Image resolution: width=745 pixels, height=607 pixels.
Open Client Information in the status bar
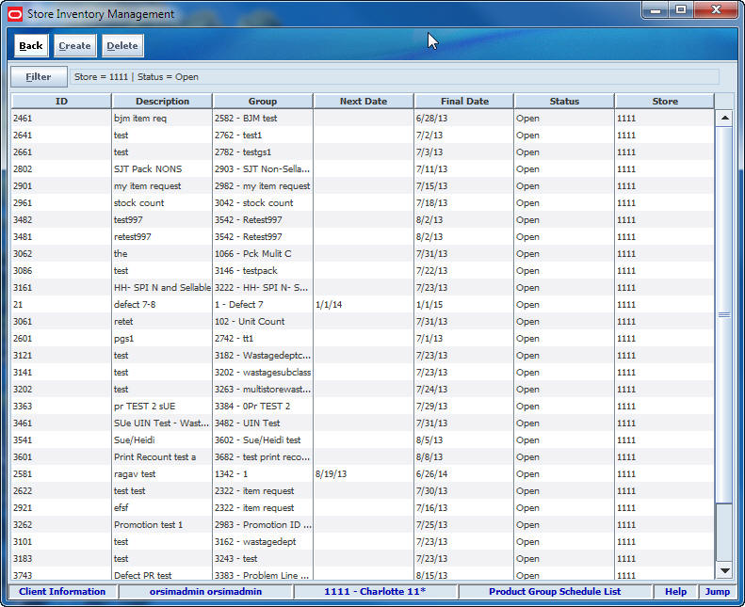pos(62,591)
